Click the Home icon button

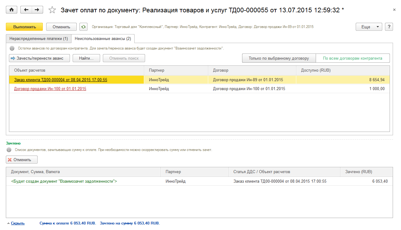(x=12, y=10)
